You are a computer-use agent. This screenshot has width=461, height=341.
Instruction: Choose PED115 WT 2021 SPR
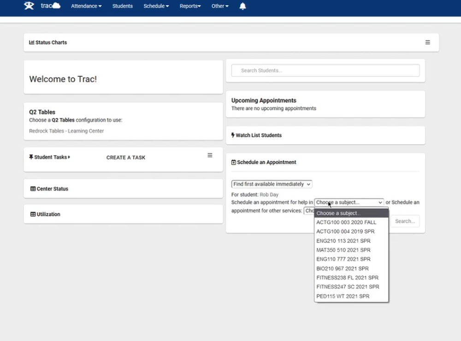coord(351,296)
